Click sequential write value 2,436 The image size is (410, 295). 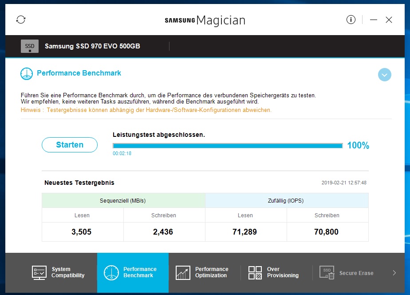click(163, 231)
